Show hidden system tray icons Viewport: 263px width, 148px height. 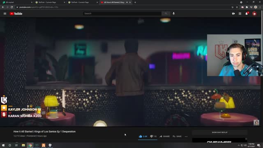[238, 145]
